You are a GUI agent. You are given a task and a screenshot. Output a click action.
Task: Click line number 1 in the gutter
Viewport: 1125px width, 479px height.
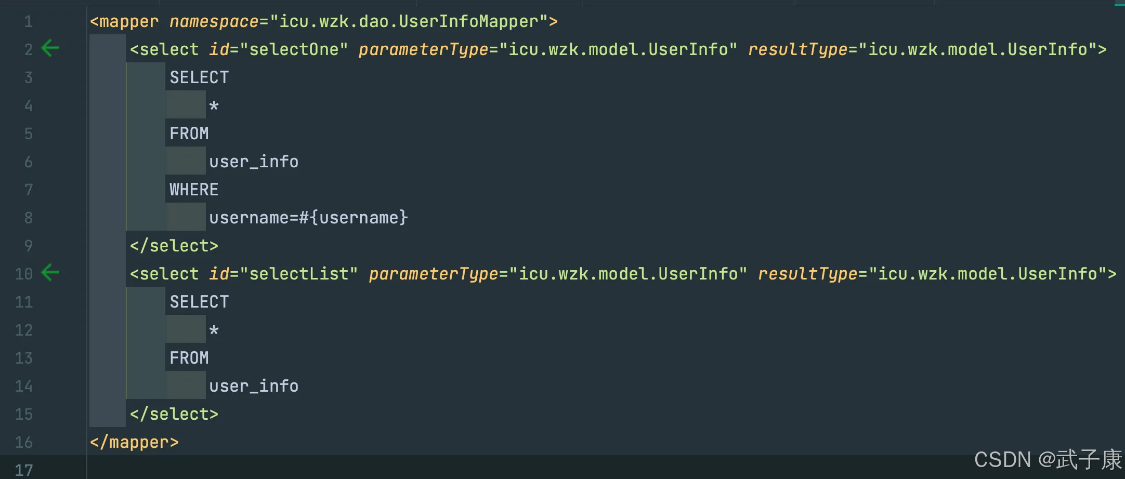click(x=28, y=22)
